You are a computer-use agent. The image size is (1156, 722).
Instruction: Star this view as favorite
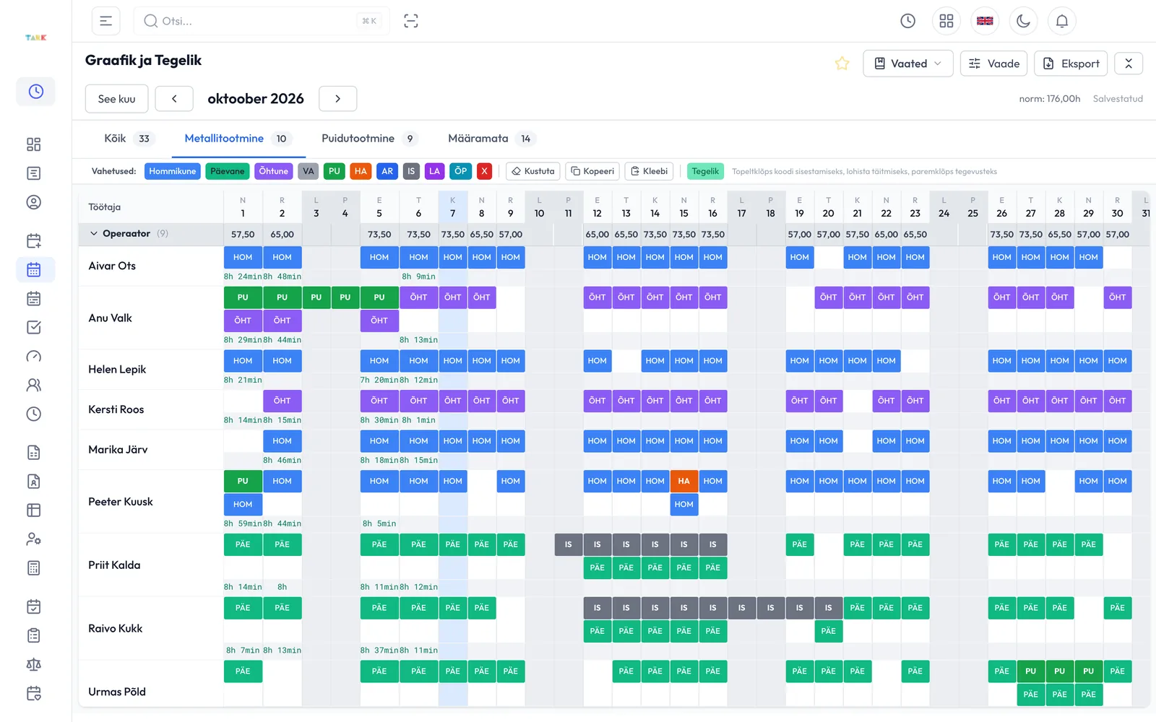click(x=842, y=64)
